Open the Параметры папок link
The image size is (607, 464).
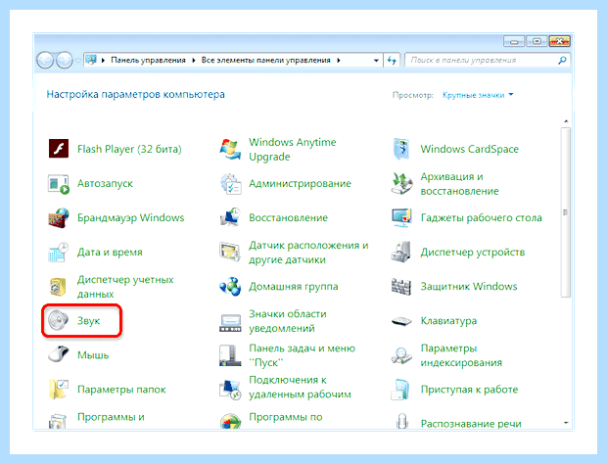121,390
